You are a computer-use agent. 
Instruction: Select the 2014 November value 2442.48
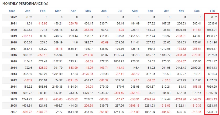click(x=181, y=68)
